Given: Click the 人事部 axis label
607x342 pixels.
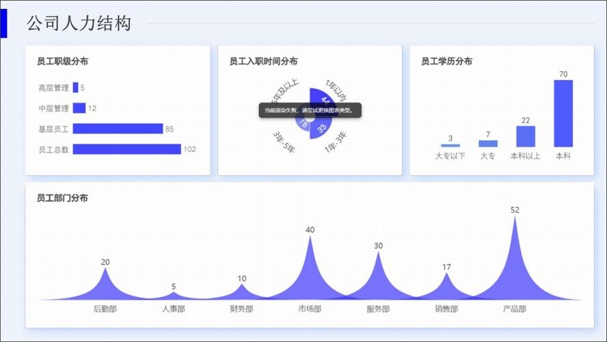Looking at the screenshot, I should 173,309.
